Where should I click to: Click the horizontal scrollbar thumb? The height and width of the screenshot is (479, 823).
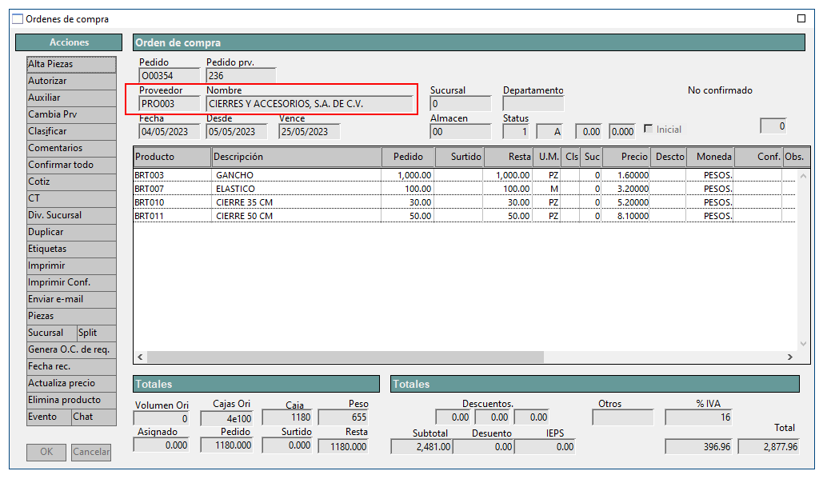pos(346,357)
